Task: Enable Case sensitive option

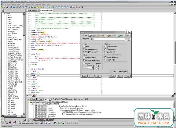Action: [105, 49]
